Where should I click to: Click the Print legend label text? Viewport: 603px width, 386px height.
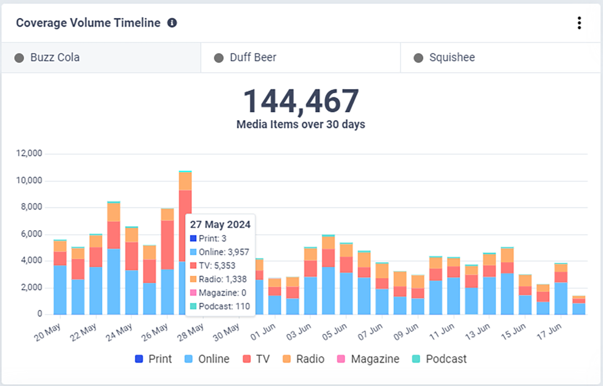pos(160,359)
